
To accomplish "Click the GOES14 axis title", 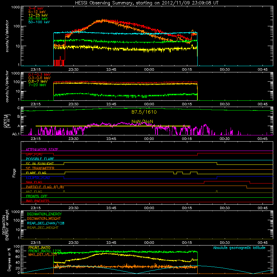I will pyautogui.click(x=6, y=121).
